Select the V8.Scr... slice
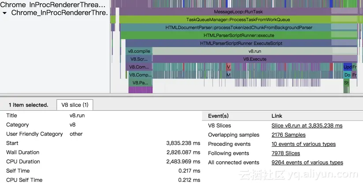This screenshot has height=185, width=363. click(139, 59)
